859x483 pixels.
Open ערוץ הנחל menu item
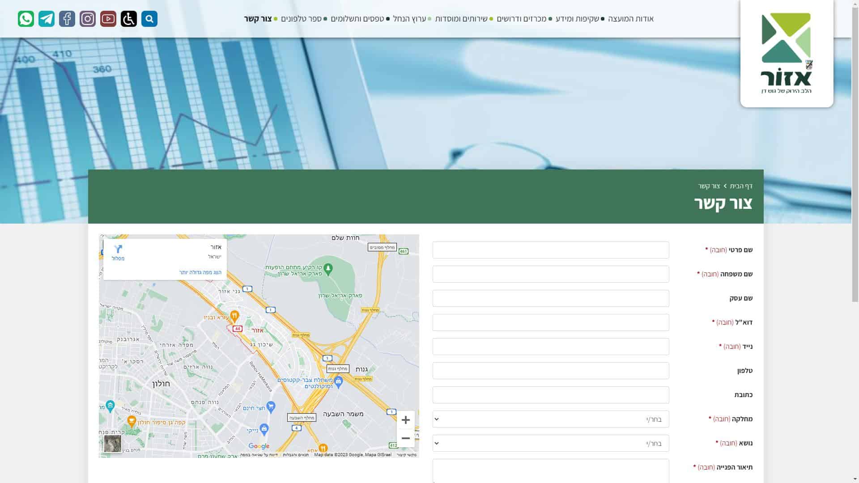tap(409, 19)
